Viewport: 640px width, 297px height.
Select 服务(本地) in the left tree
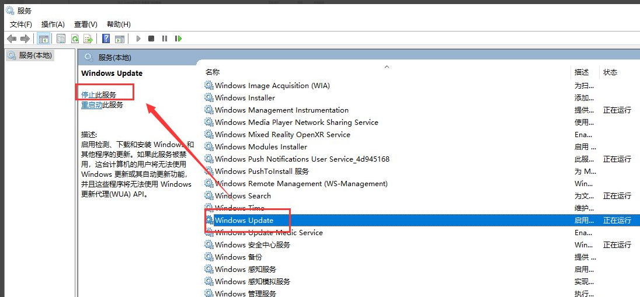point(35,55)
